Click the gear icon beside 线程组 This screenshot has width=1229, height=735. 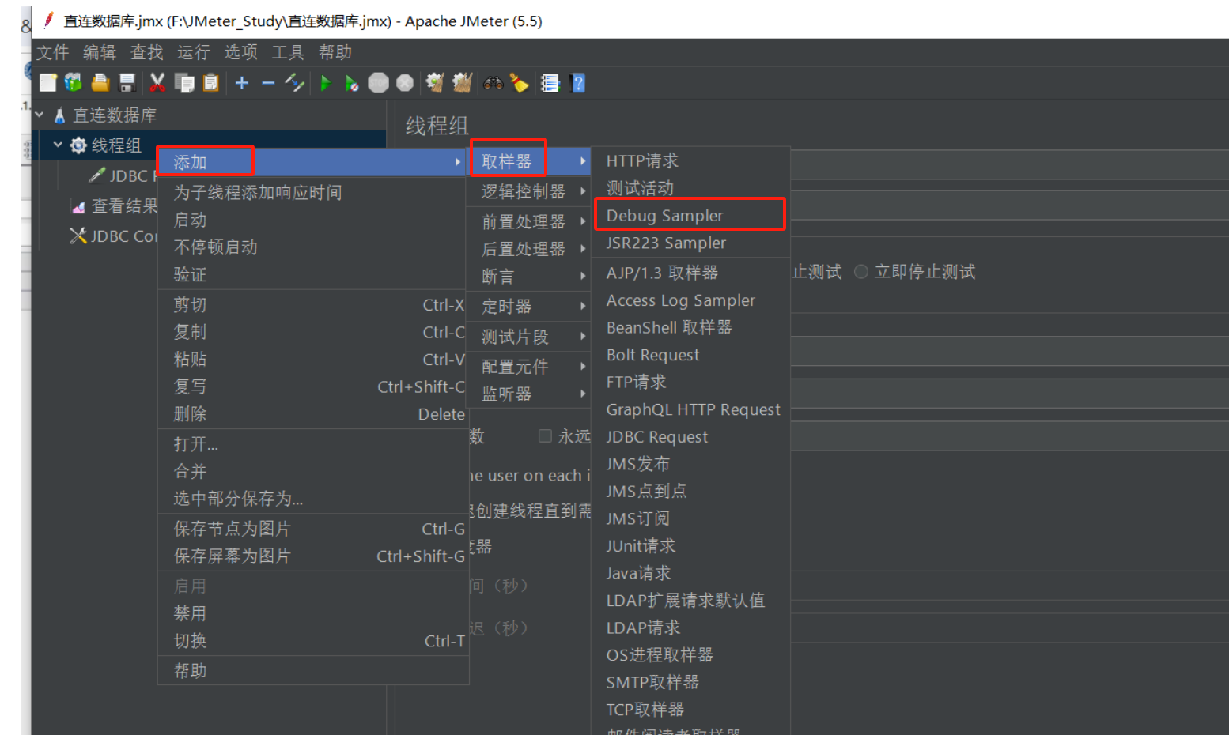[78, 145]
